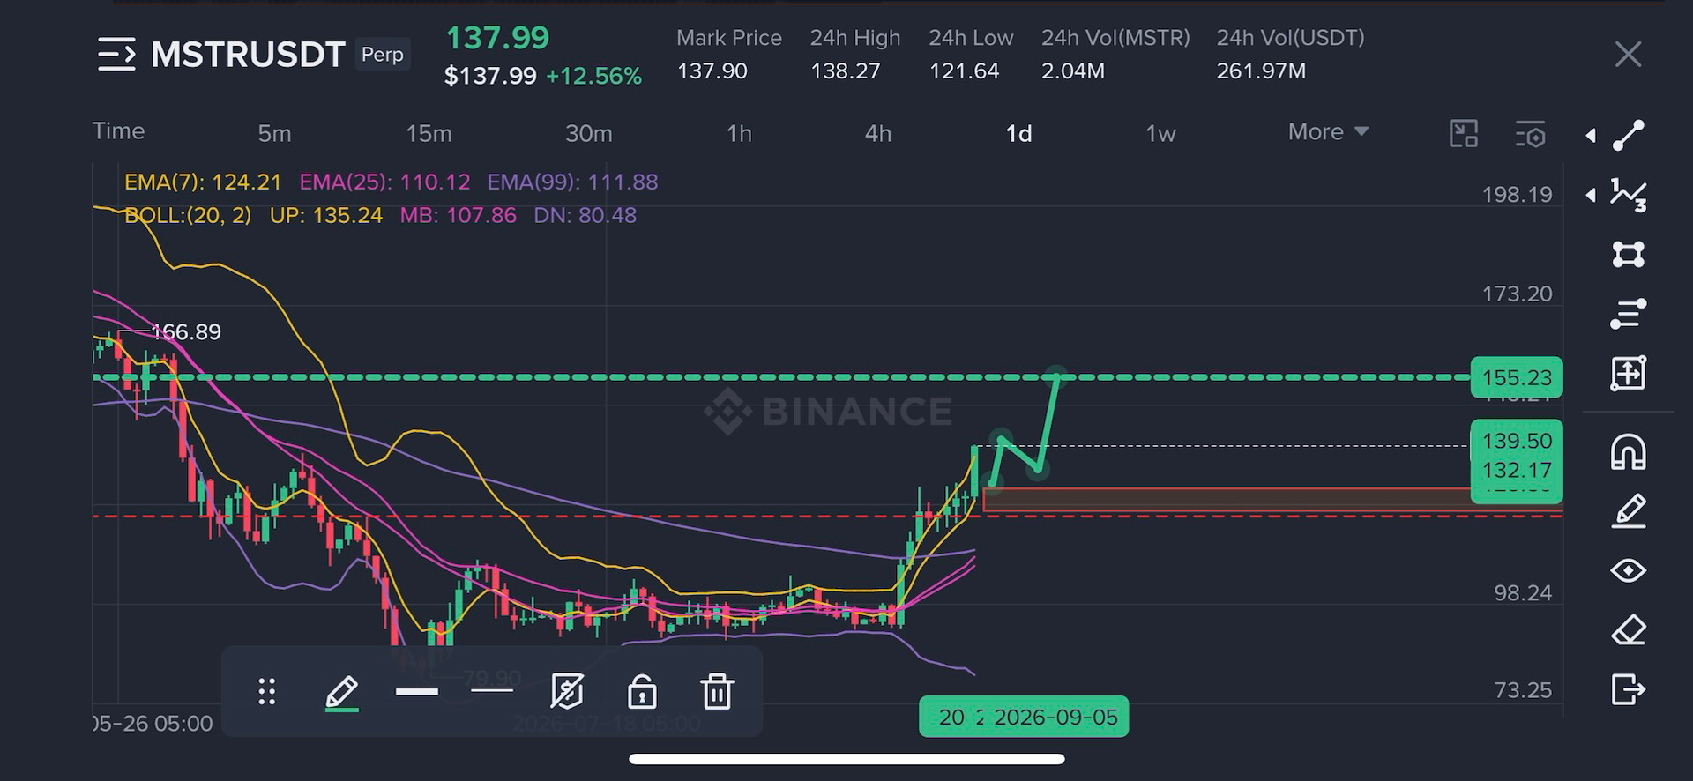The image size is (1693, 781).
Task: Click the 24h Vol(USDT) value 261.97M
Action: coord(1261,71)
